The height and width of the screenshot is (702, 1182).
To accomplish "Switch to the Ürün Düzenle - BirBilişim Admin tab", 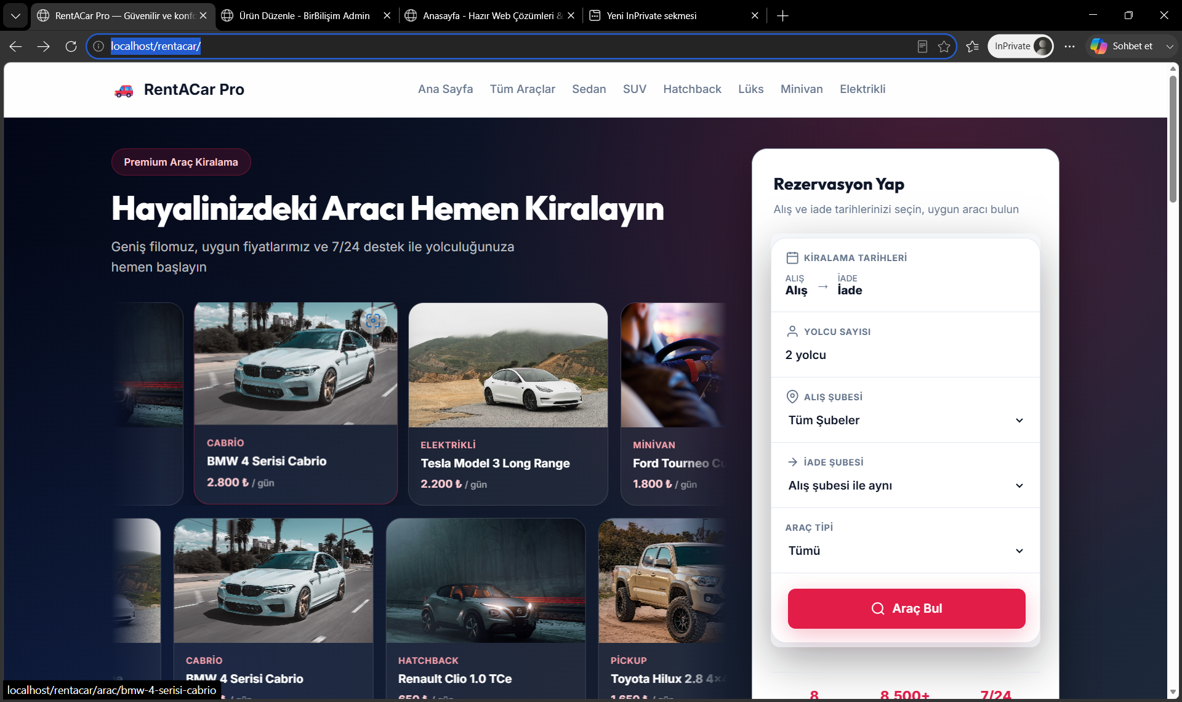I will (305, 15).
